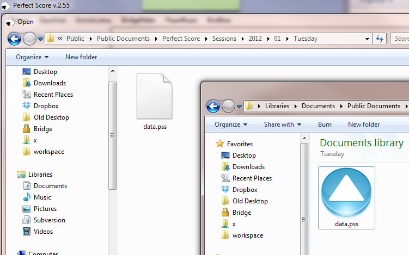
Task: Select Public Documents in Open dialog breadcrumb
Action: 123,39
